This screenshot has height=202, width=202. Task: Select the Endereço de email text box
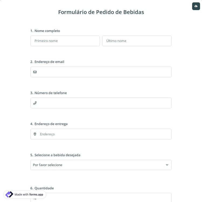(x=104, y=72)
